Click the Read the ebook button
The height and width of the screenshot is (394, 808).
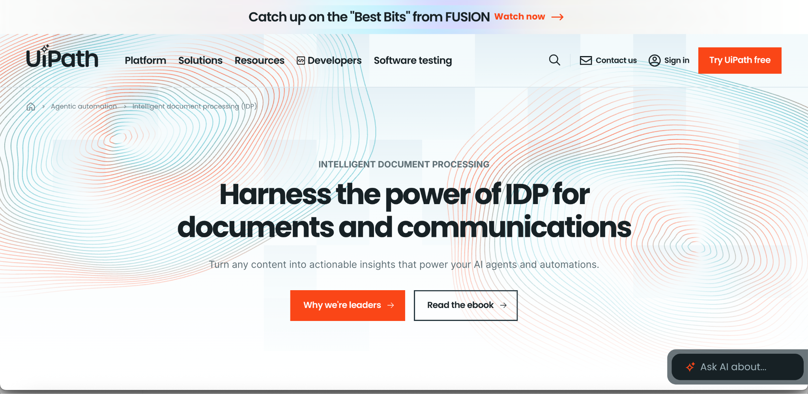click(x=466, y=305)
